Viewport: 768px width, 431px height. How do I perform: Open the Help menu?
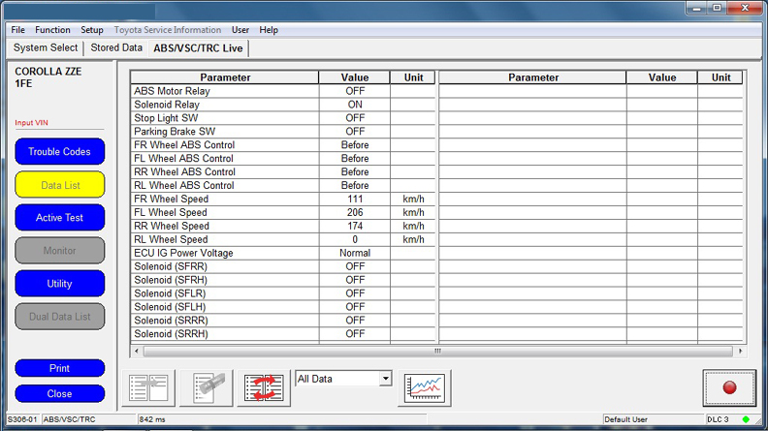269,30
